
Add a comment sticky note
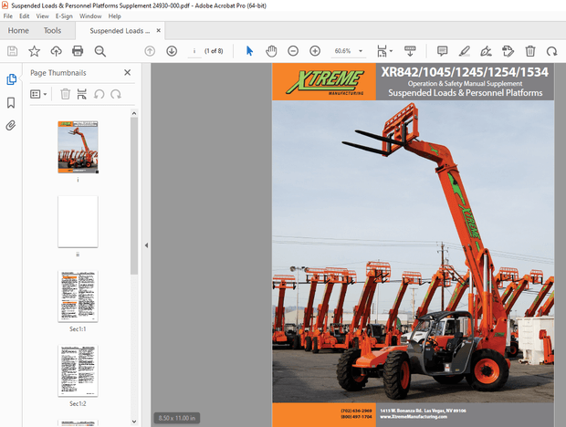(x=442, y=51)
